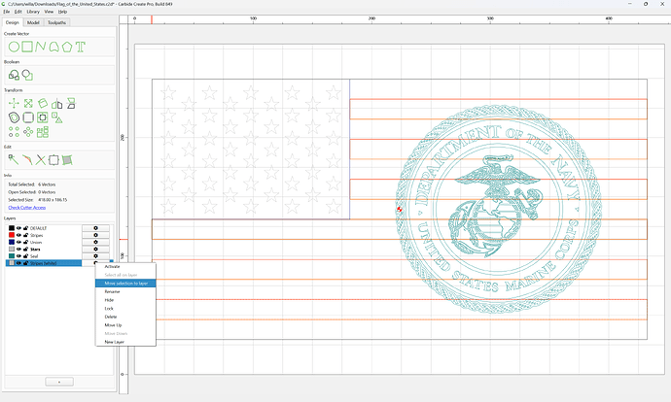Toggle visibility of the DEFAULT layer

pyautogui.click(x=18, y=228)
